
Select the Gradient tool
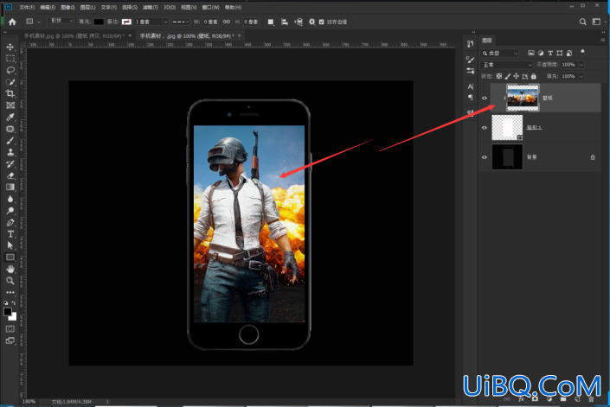click(10, 187)
